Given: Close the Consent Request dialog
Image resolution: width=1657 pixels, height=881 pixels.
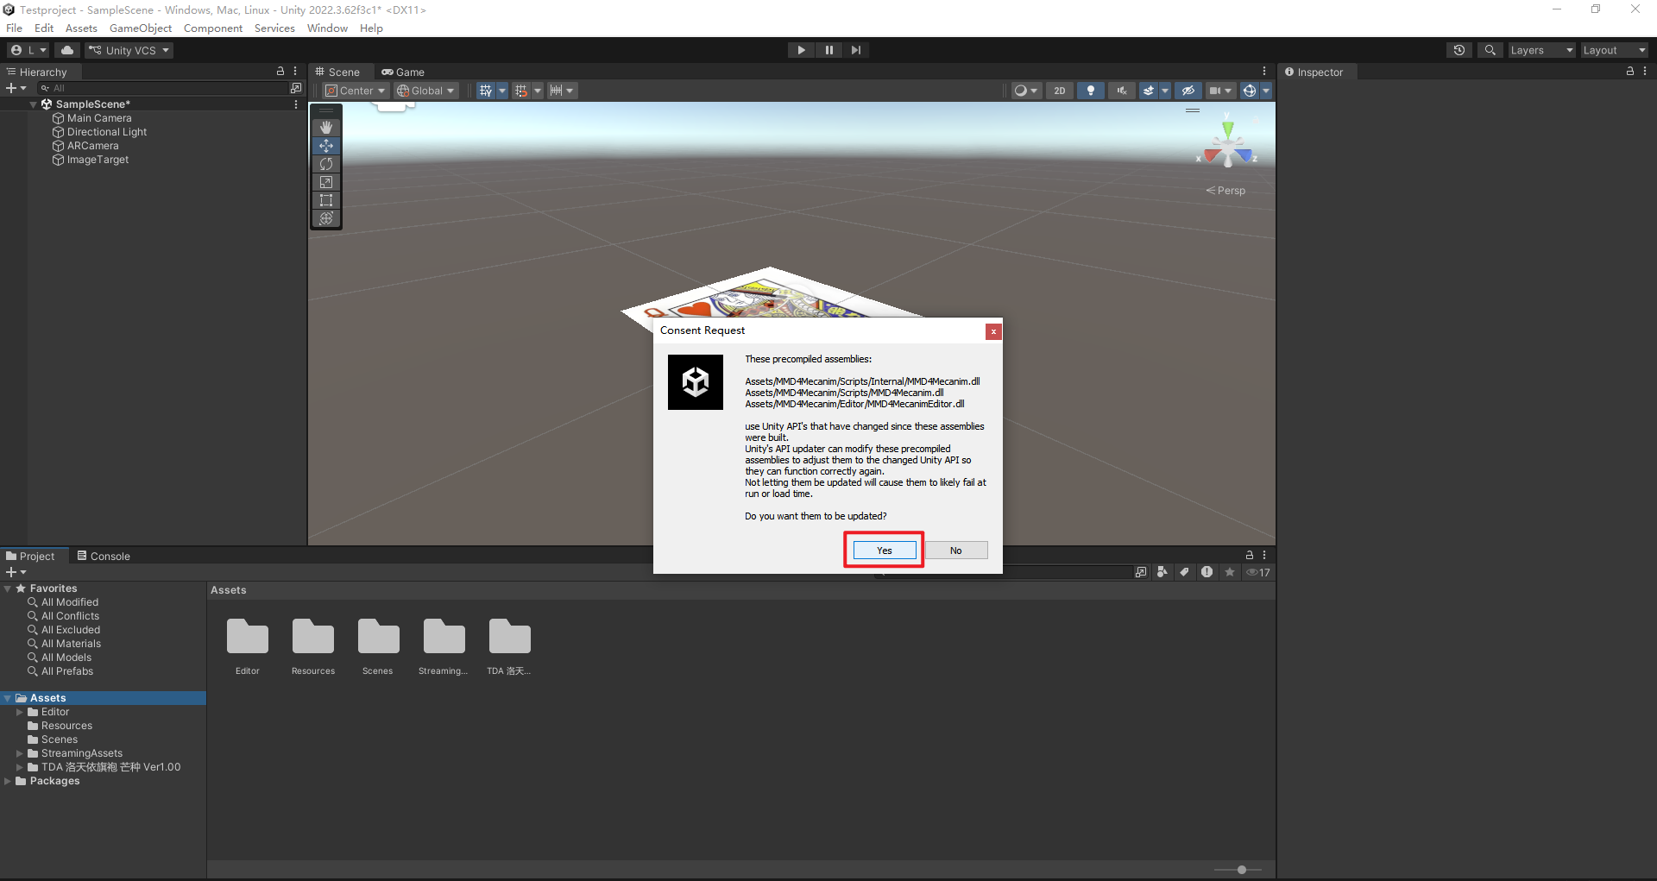Looking at the screenshot, I should tap(993, 331).
